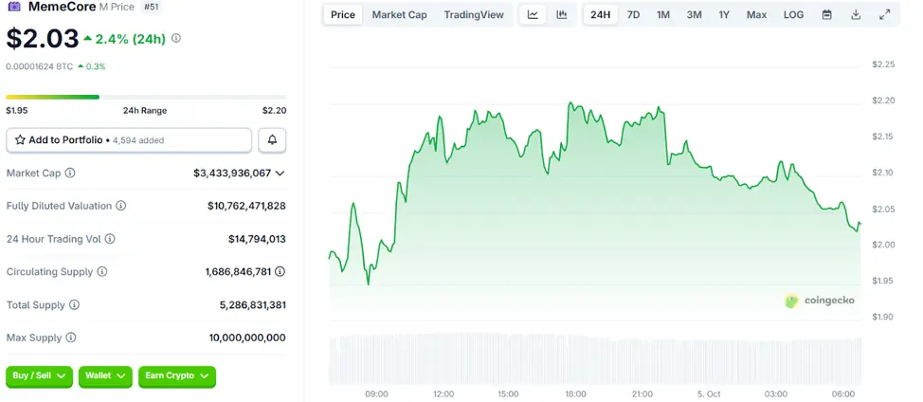
Task: Click the price alert bell icon
Action: [272, 140]
